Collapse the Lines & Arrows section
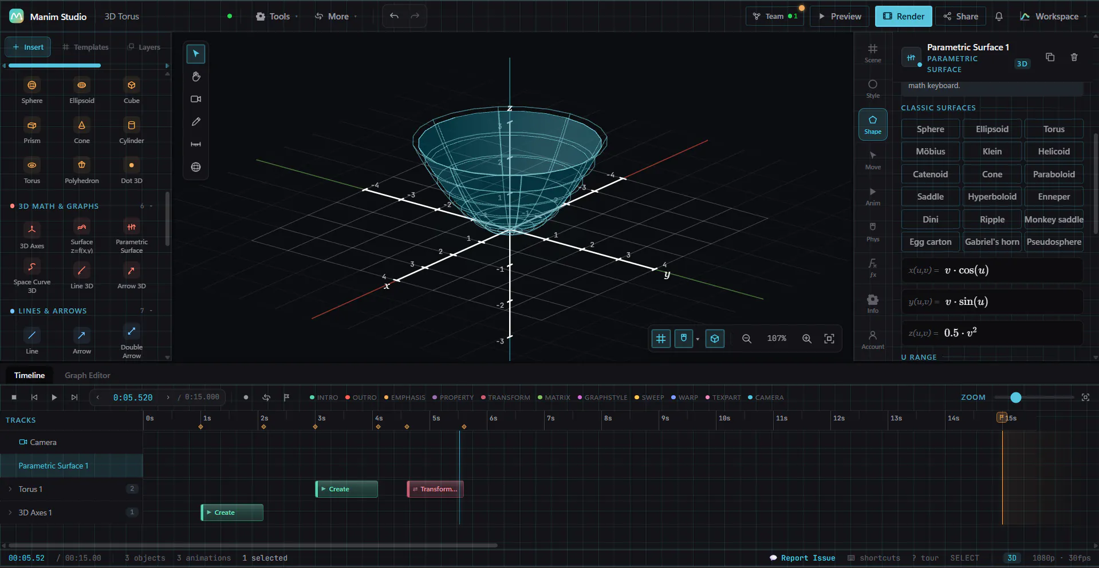Viewport: 1099px width, 568px height. click(151, 311)
